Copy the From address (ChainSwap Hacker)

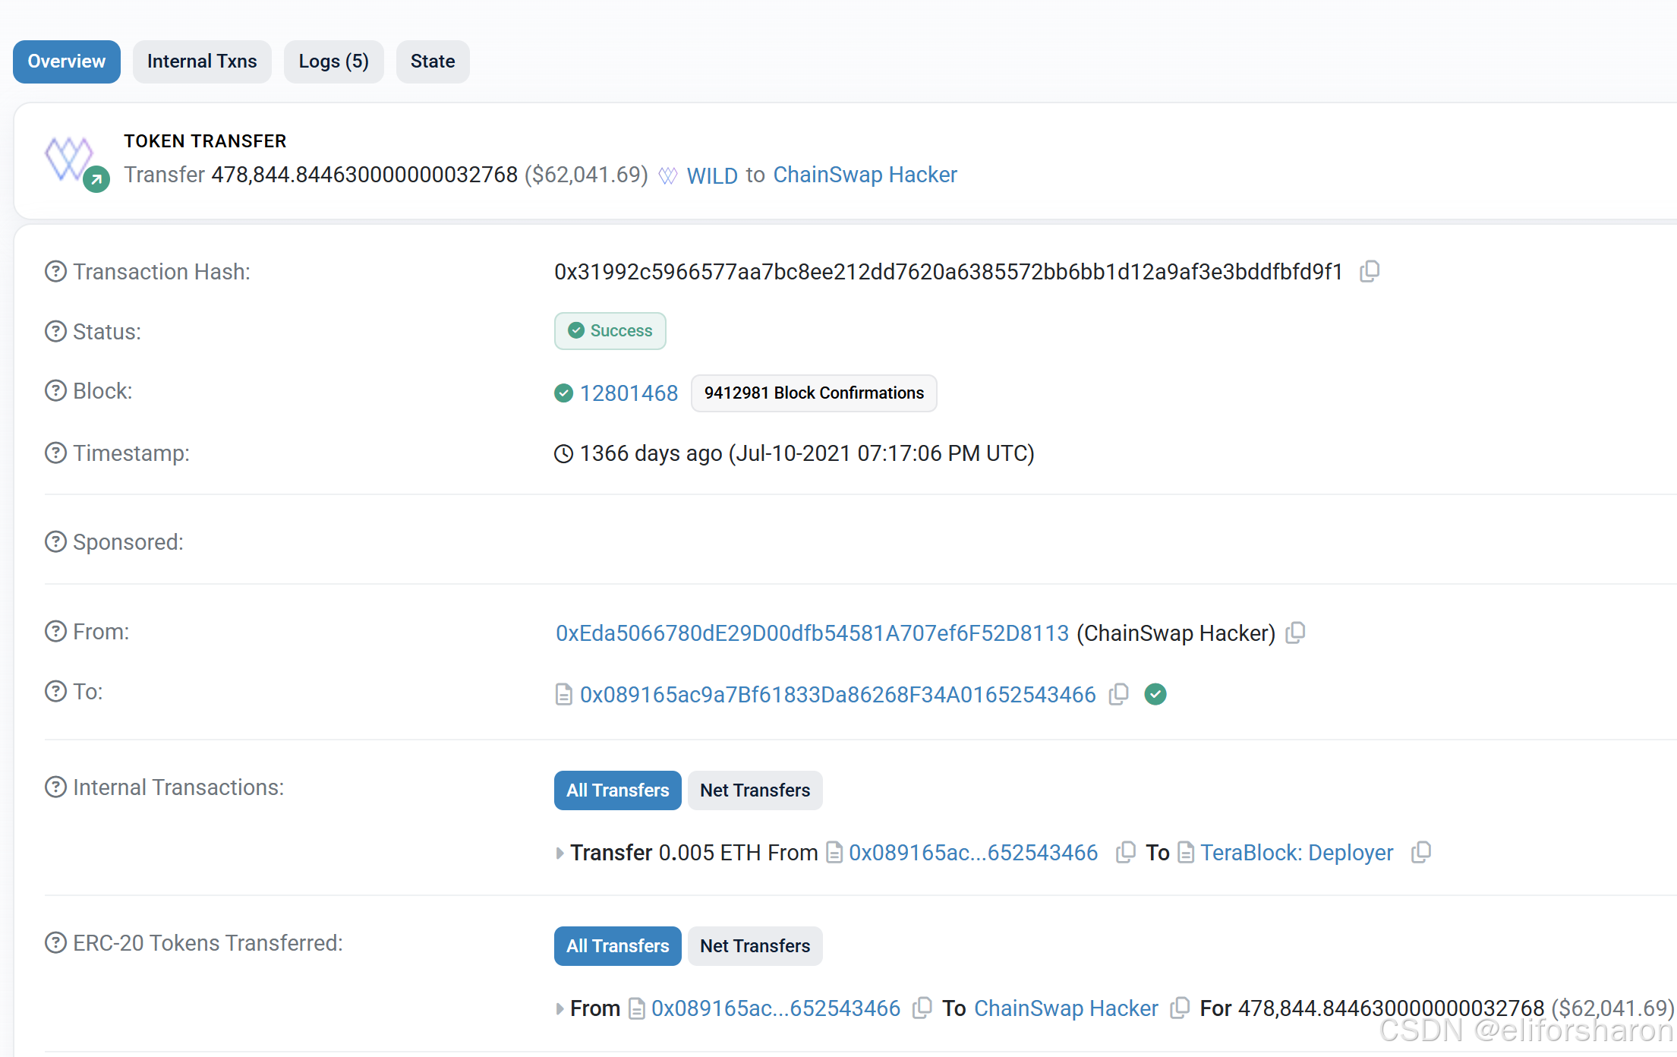point(1295,633)
